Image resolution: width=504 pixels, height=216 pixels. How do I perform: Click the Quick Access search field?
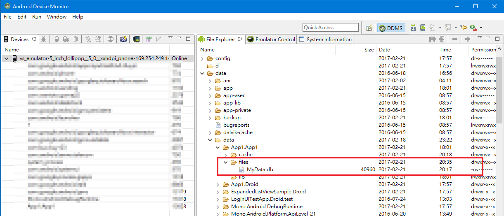coord(331,28)
